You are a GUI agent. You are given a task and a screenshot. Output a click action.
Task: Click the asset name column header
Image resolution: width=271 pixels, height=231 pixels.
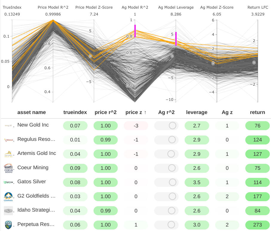32,112
